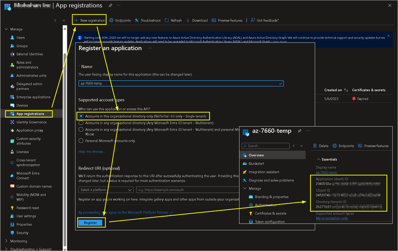Open Branding & properties
The width and height of the screenshot is (398, 251).
(272, 197)
